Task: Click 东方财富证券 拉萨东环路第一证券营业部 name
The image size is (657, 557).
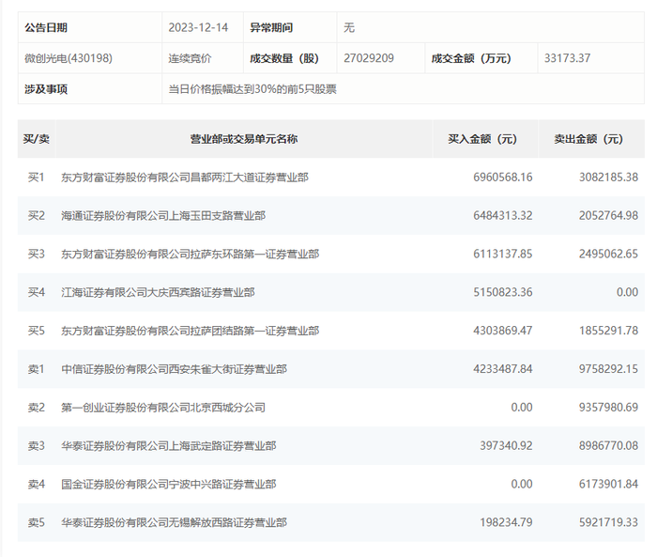Action: (191, 255)
